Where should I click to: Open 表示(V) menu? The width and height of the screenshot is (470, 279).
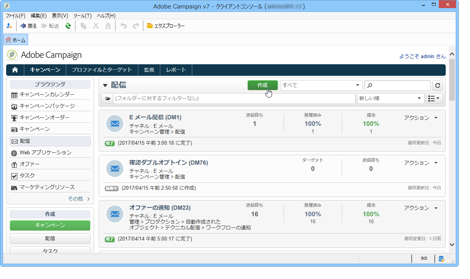click(x=60, y=16)
